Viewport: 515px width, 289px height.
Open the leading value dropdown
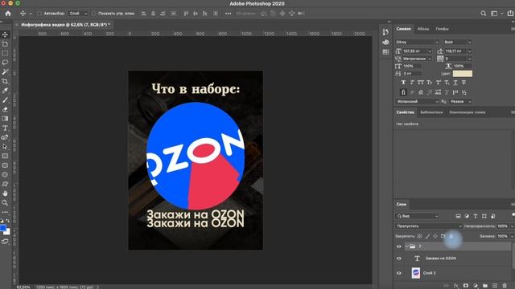(x=469, y=51)
